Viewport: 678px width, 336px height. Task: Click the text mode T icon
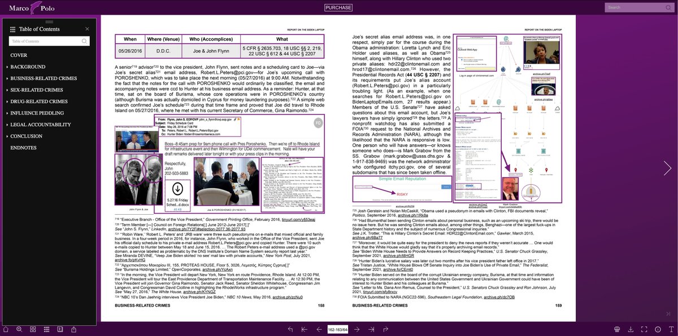pyautogui.click(x=671, y=329)
